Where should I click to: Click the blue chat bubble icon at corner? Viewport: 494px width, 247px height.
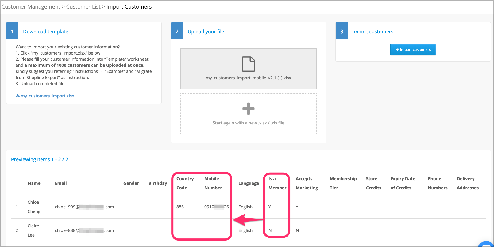coord(487,245)
